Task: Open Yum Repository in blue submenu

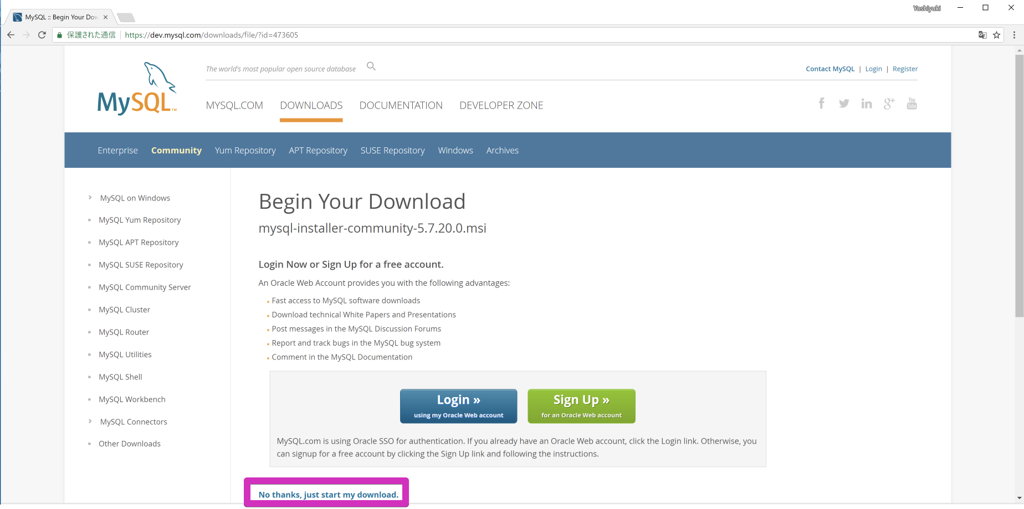Action: pos(245,151)
